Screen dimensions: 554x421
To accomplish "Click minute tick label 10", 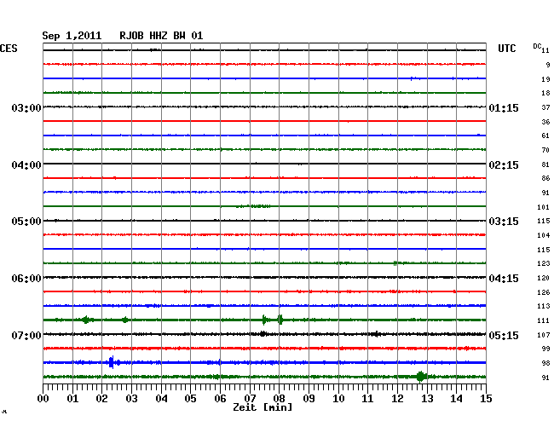I will [x=338, y=399].
